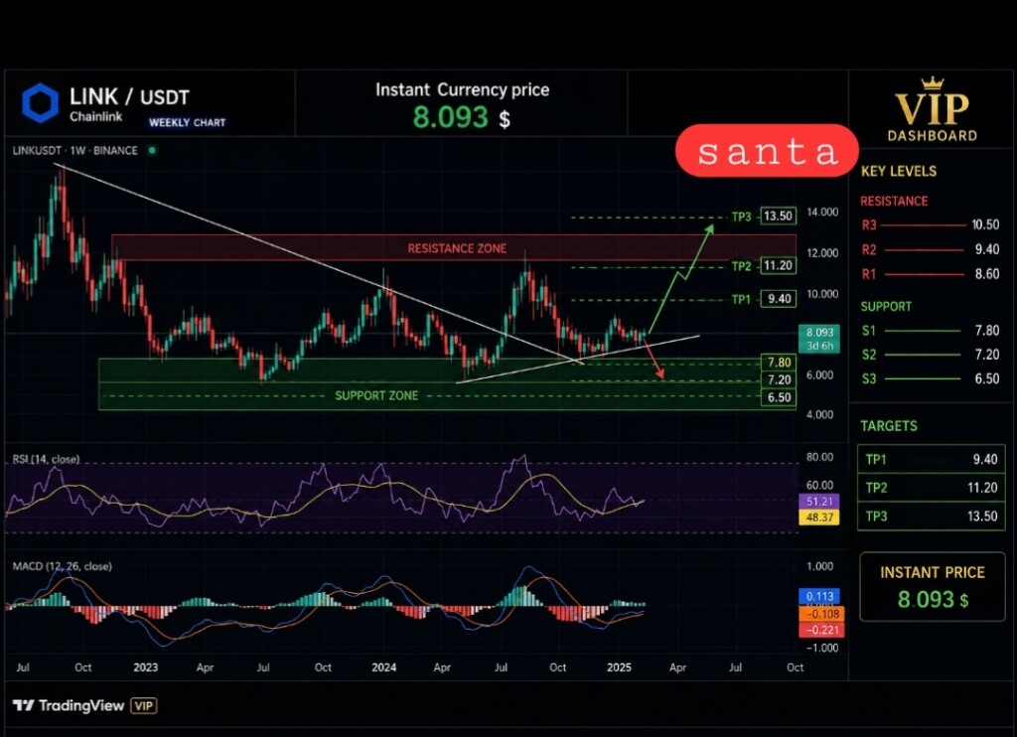Select the TP2 11.20 target row
This screenshot has width=1017, height=737.
pos(932,488)
